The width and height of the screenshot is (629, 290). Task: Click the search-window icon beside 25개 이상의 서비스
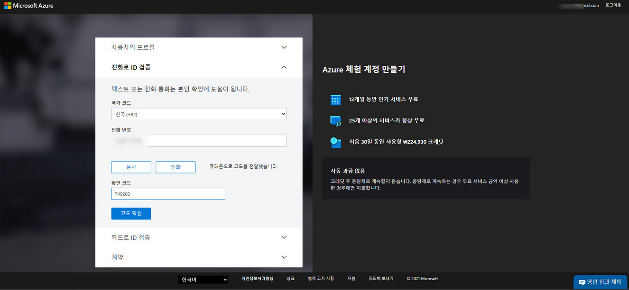pyautogui.click(x=336, y=121)
